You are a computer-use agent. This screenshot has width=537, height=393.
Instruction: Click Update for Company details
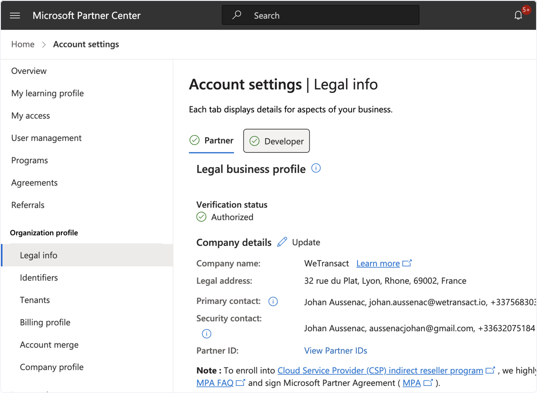pyautogui.click(x=306, y=242)
